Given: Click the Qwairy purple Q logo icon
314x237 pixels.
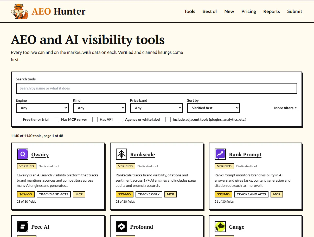Looking at the screenshot, I should [23, 154].
